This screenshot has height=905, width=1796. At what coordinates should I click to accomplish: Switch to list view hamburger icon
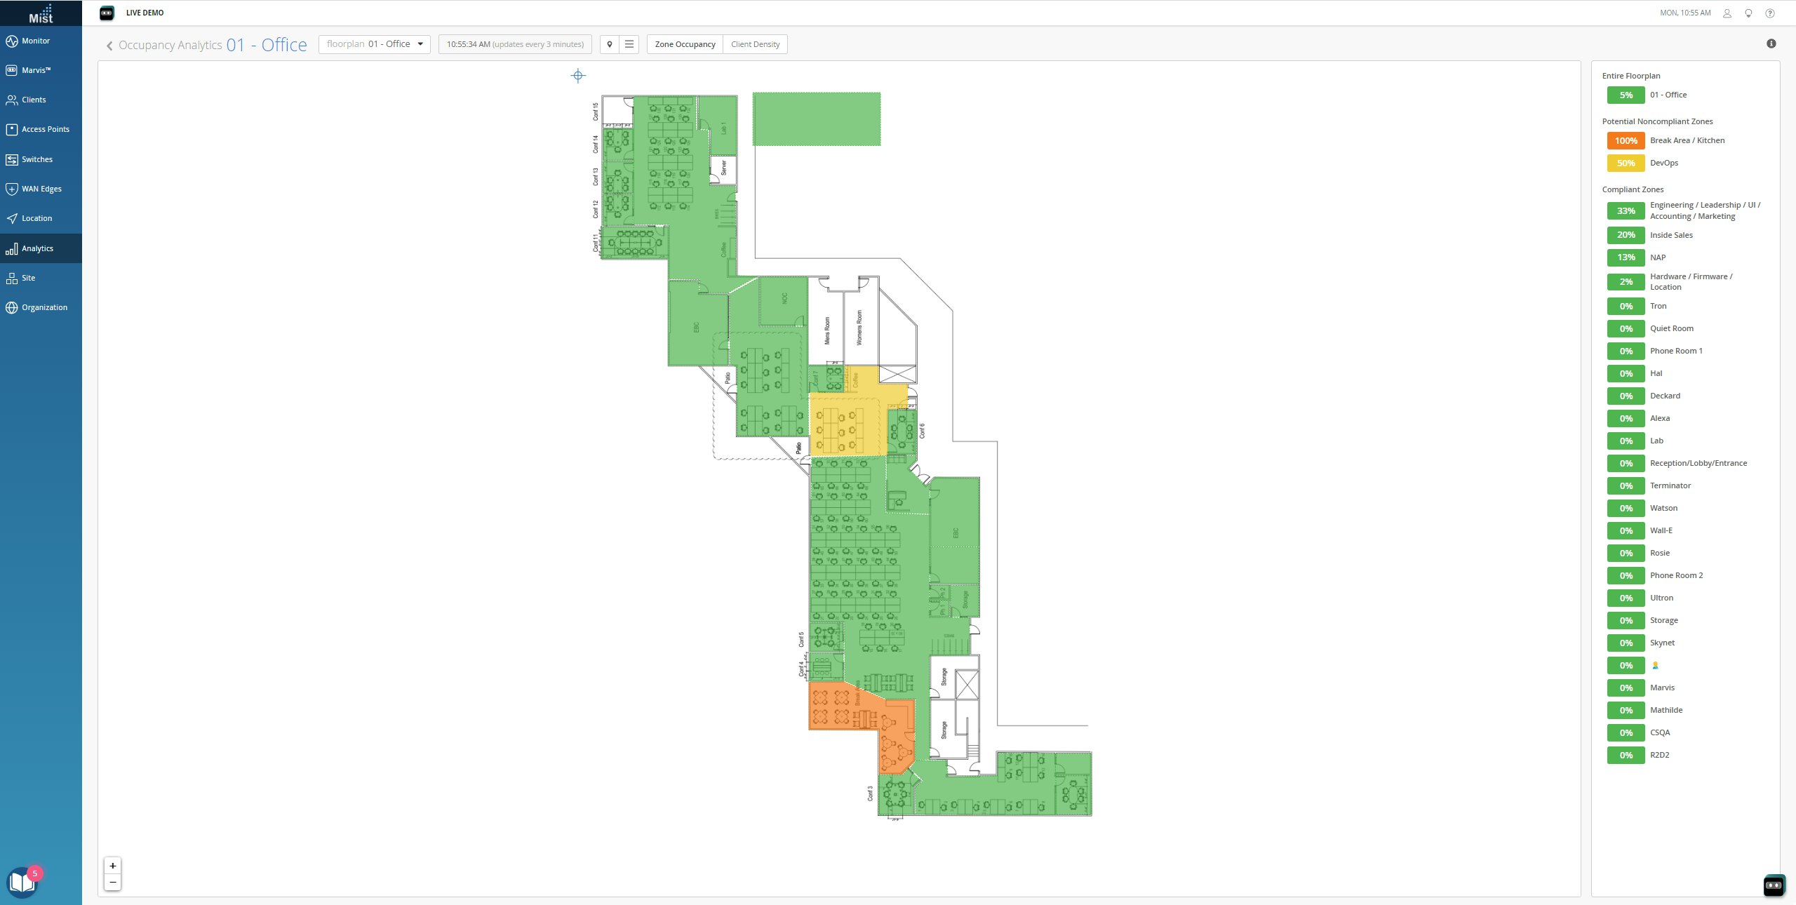pos(629,44)
